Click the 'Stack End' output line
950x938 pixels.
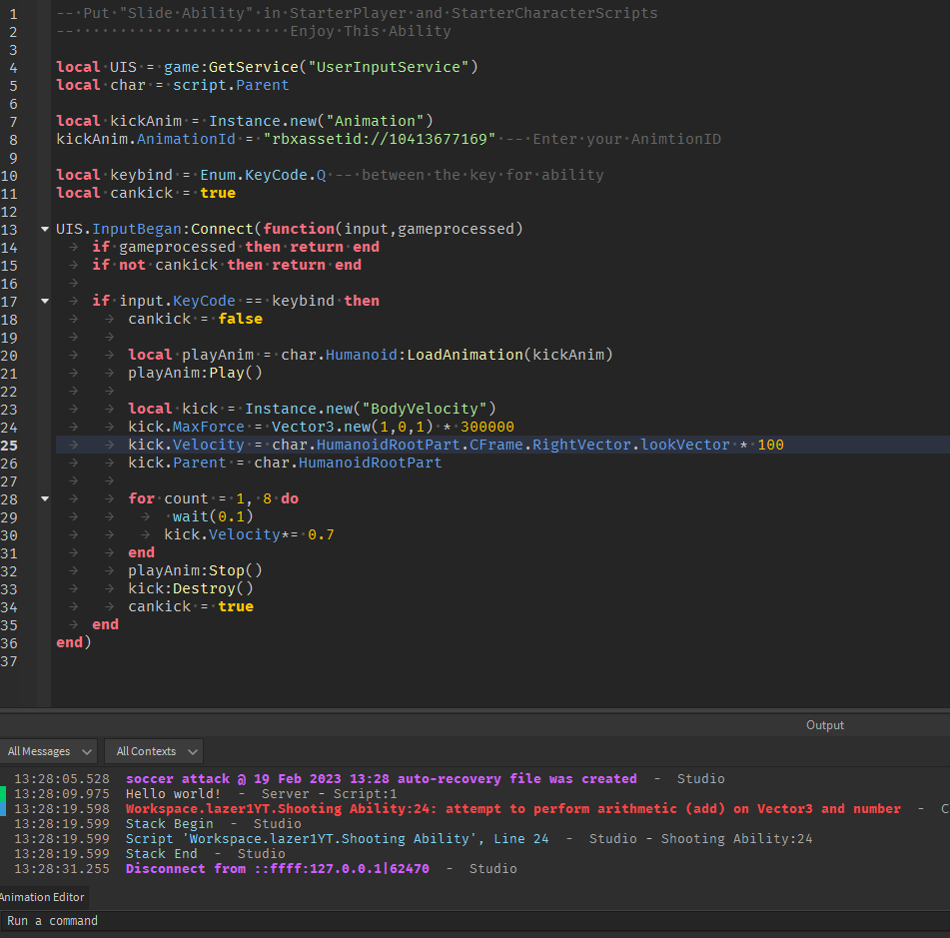pyautogui.click(x=161, y=854)
